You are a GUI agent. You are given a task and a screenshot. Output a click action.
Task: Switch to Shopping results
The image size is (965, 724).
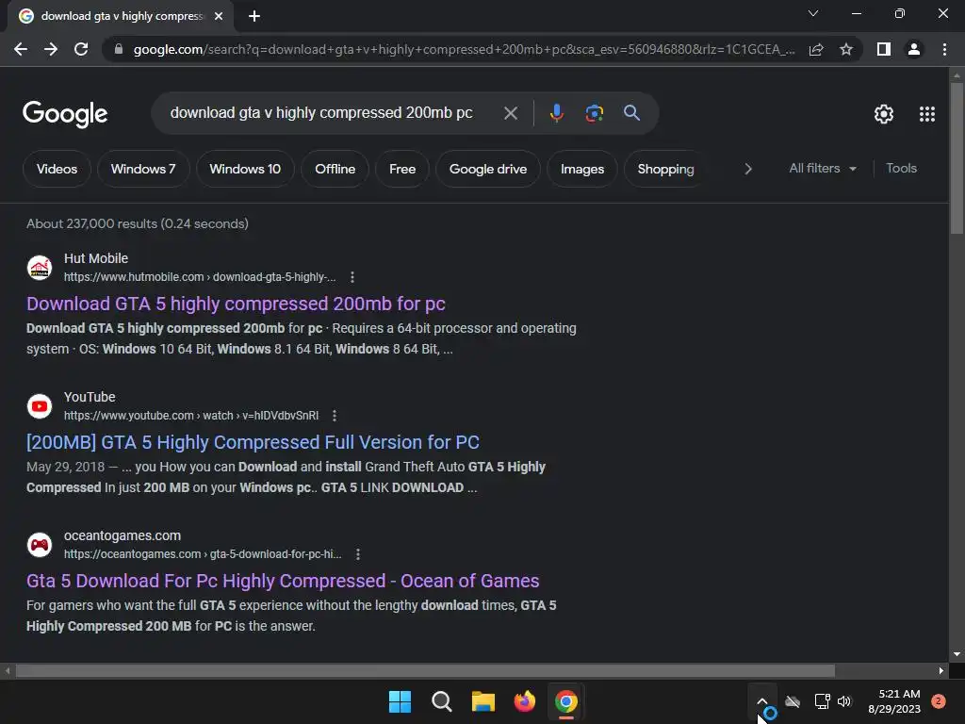tap(665, 169)
